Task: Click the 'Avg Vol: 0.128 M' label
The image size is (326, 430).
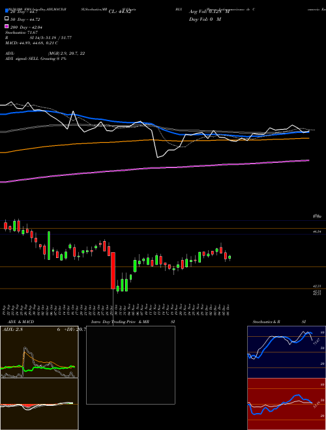Action: pos(209,12)
